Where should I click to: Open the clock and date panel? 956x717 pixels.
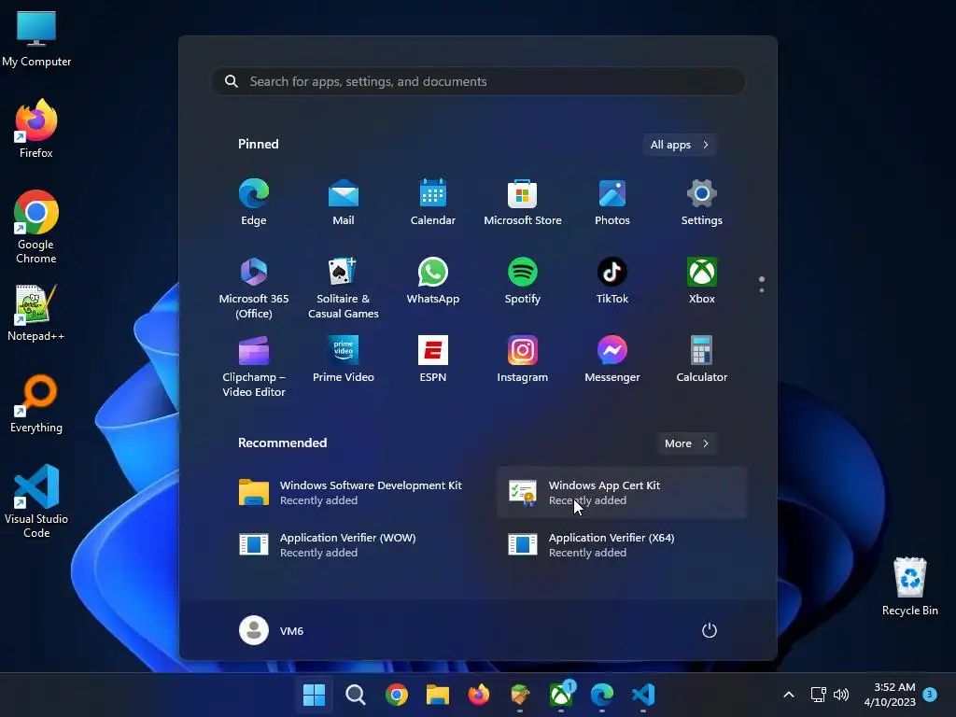tap(890, 695)
